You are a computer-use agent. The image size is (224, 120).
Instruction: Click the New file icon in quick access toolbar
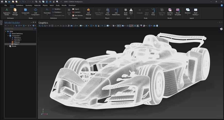[x=6, y=2]
